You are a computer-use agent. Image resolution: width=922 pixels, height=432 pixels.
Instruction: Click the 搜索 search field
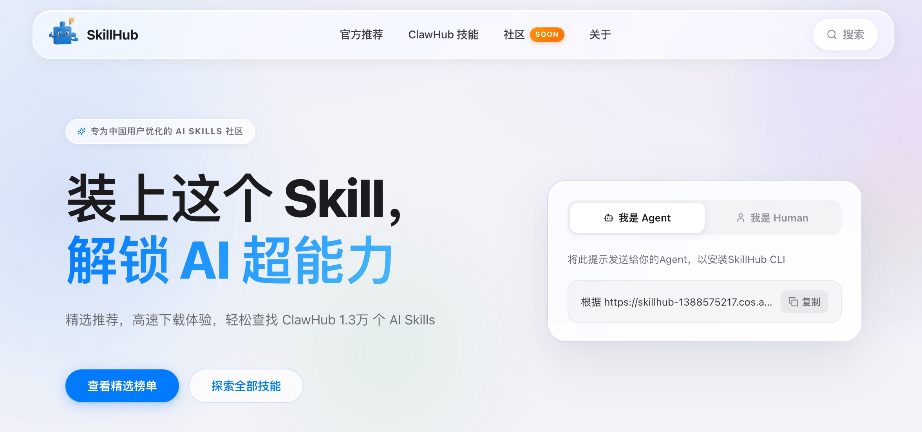point(845,35)
